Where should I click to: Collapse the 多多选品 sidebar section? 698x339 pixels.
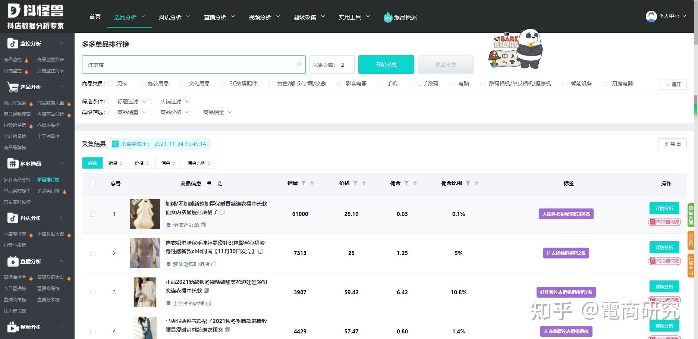(x=61, y=163)
